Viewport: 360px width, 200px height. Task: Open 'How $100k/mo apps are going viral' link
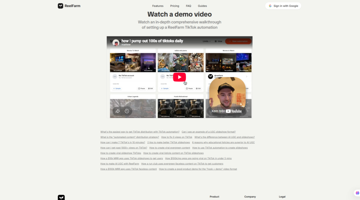pyautogui.click(x=198, y=158)
